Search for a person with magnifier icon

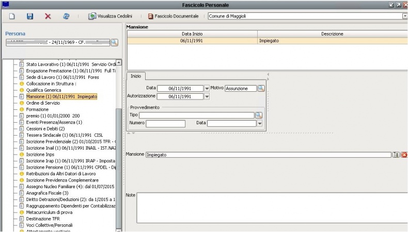[114, 42]
